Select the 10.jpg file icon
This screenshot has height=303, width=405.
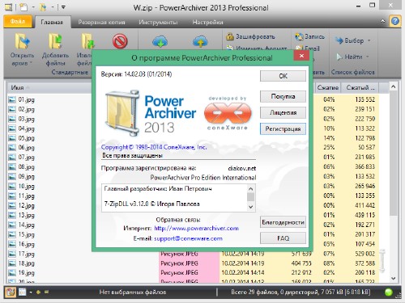click(12, 186)
